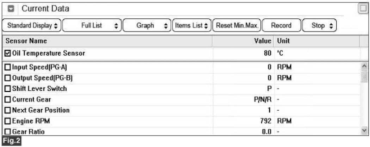The height and width of the screenshot is (147, 370).
Task: Open the Standard Display dropdown
Action: [32, 25]
